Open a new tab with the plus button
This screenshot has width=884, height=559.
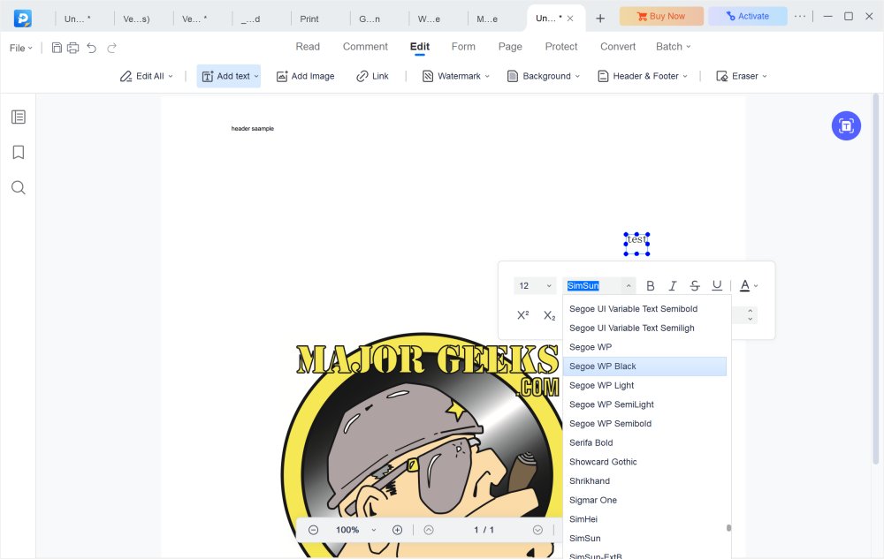point(600,19)
